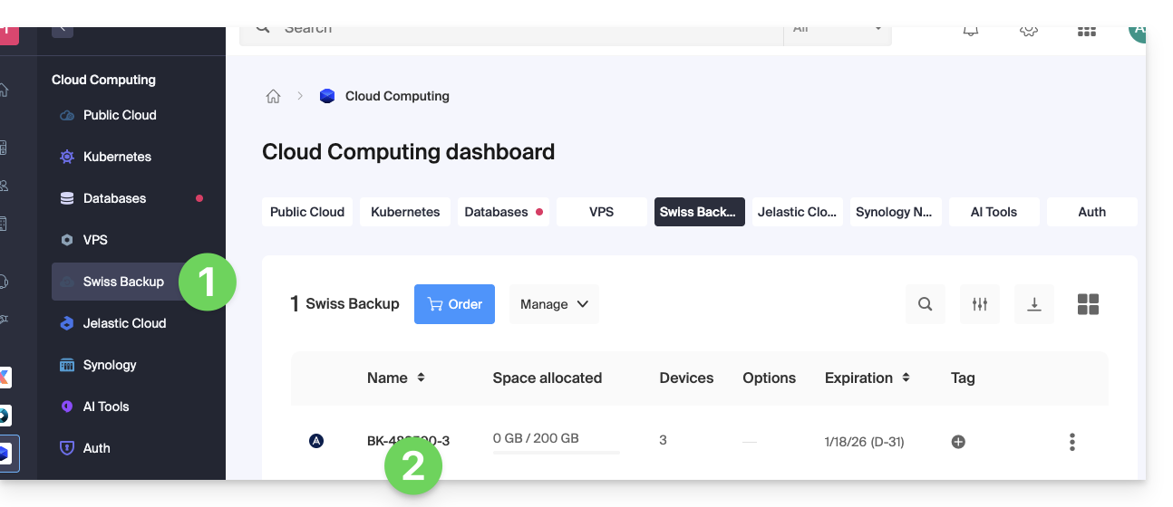The image size is (1173, 507).
Task: Add a tag with the plus icon
Action: pyautogui.click(x=958, y=442)
